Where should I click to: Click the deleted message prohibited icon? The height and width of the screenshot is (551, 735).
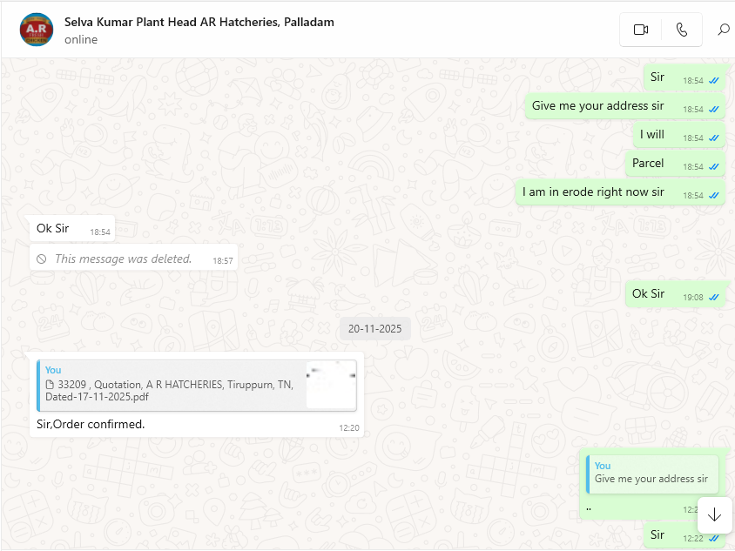click(42, 259)
